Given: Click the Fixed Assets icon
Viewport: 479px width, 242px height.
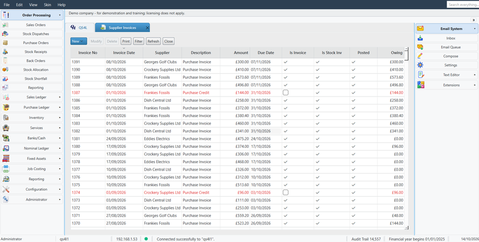Looking at the screenshot, I should (6, 159).
